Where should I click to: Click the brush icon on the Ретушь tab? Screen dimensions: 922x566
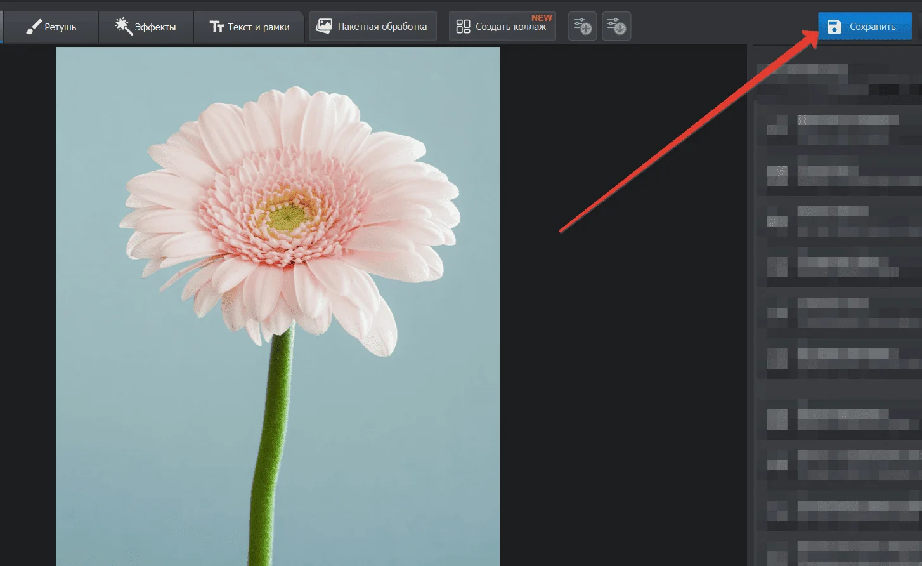34,27
